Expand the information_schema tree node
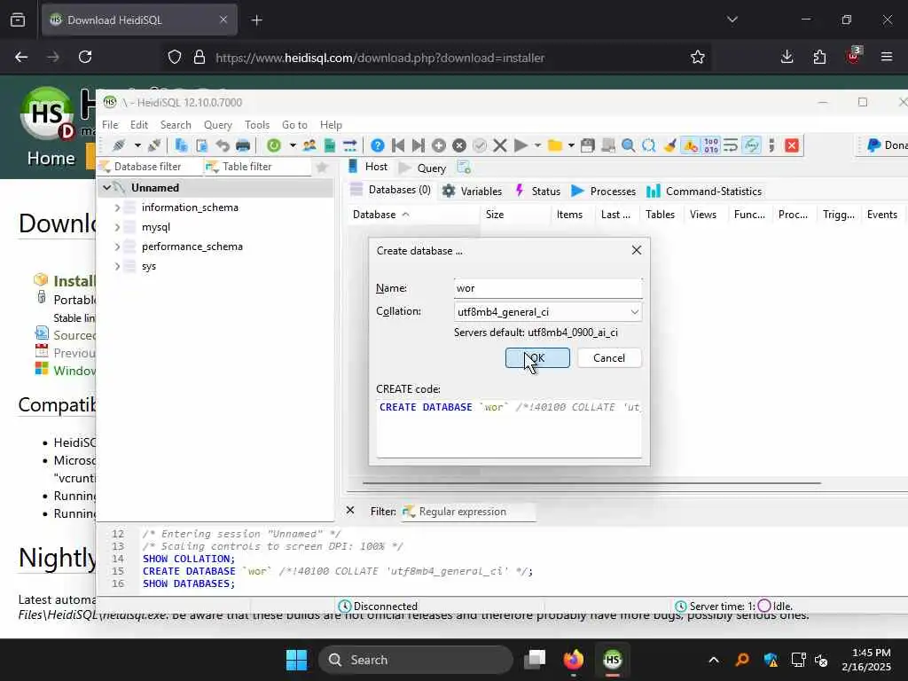Viewport: 908px width, 681px height. (118, 207)
